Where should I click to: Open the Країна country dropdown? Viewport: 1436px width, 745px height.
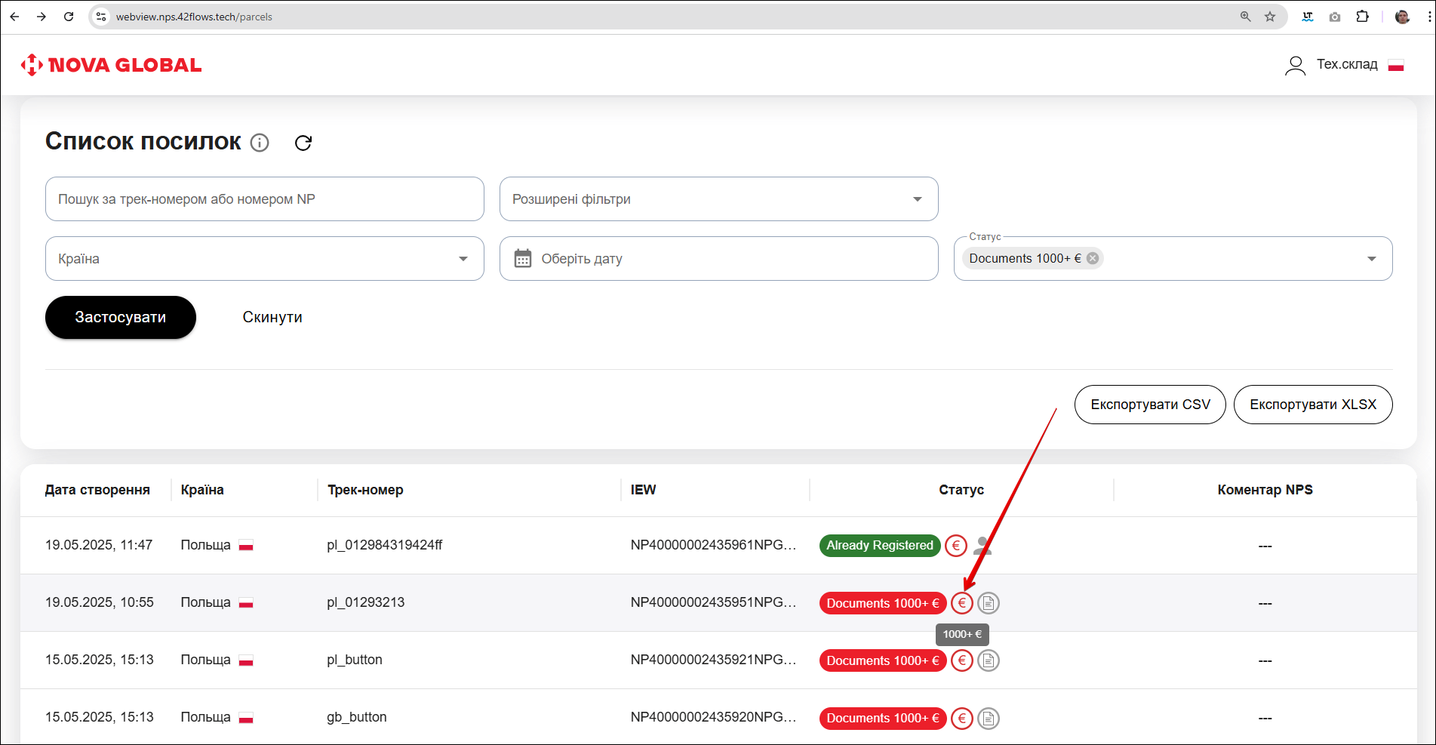[x=463, y=259]
